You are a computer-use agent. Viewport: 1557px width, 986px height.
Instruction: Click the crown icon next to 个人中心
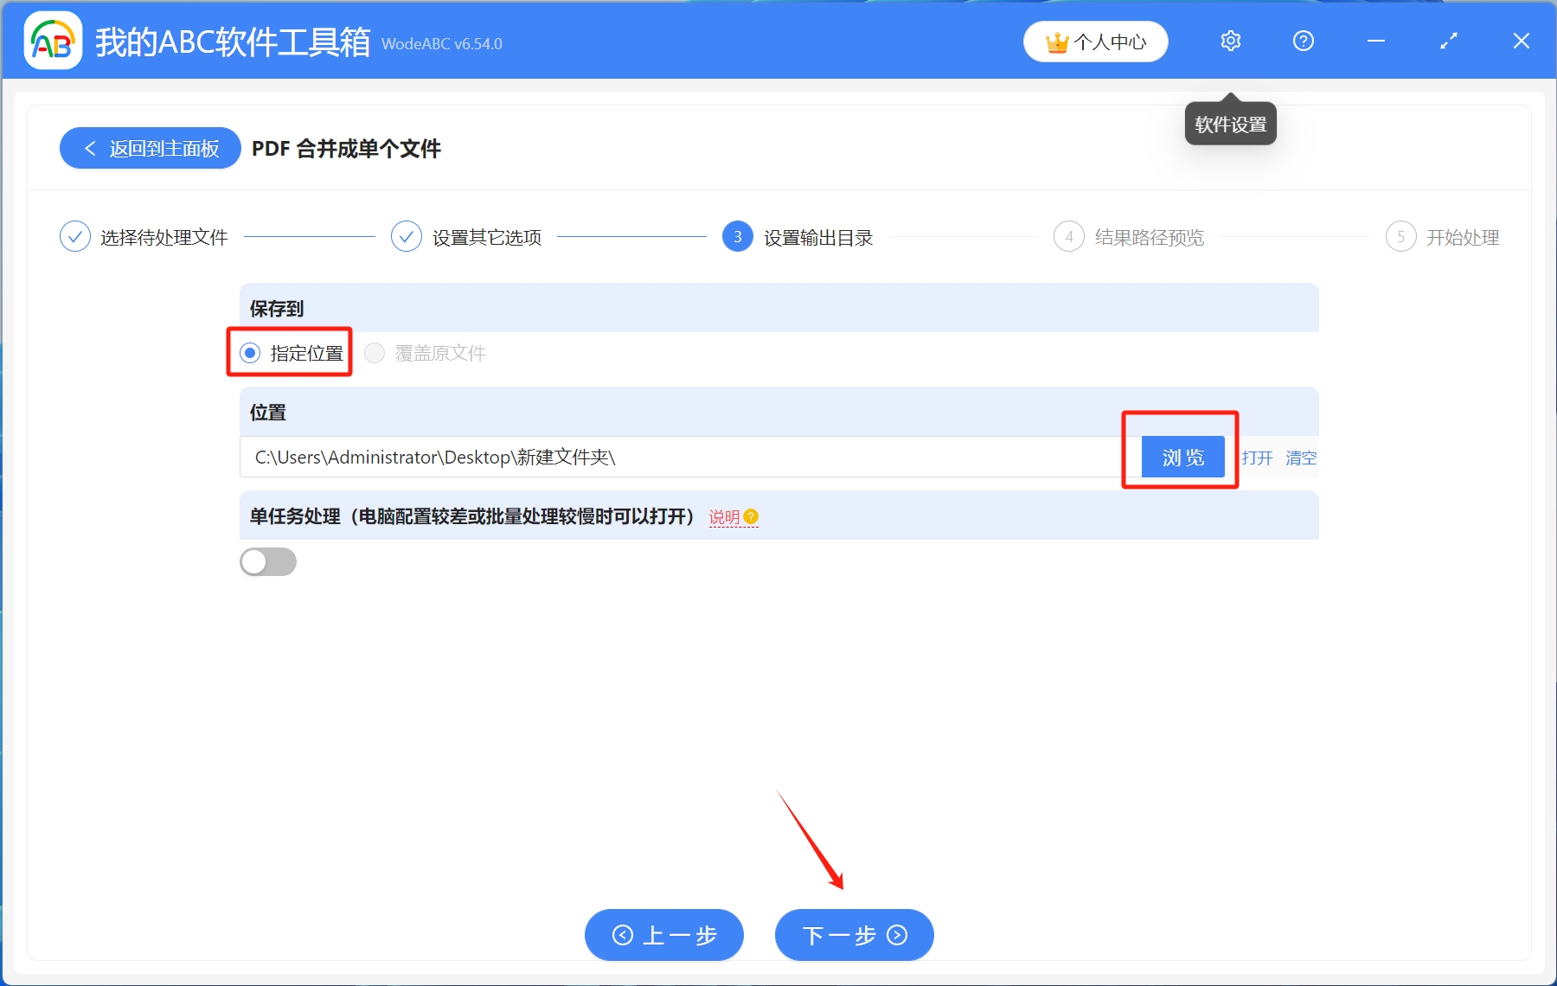coord(1057,40)
